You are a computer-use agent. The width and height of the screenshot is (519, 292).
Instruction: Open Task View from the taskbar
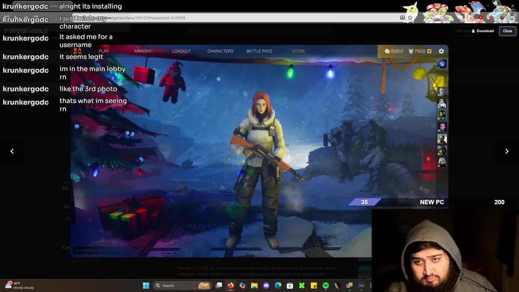pos(219,286)
